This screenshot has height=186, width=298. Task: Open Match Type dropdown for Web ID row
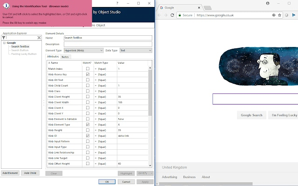(x=105, y=136)
